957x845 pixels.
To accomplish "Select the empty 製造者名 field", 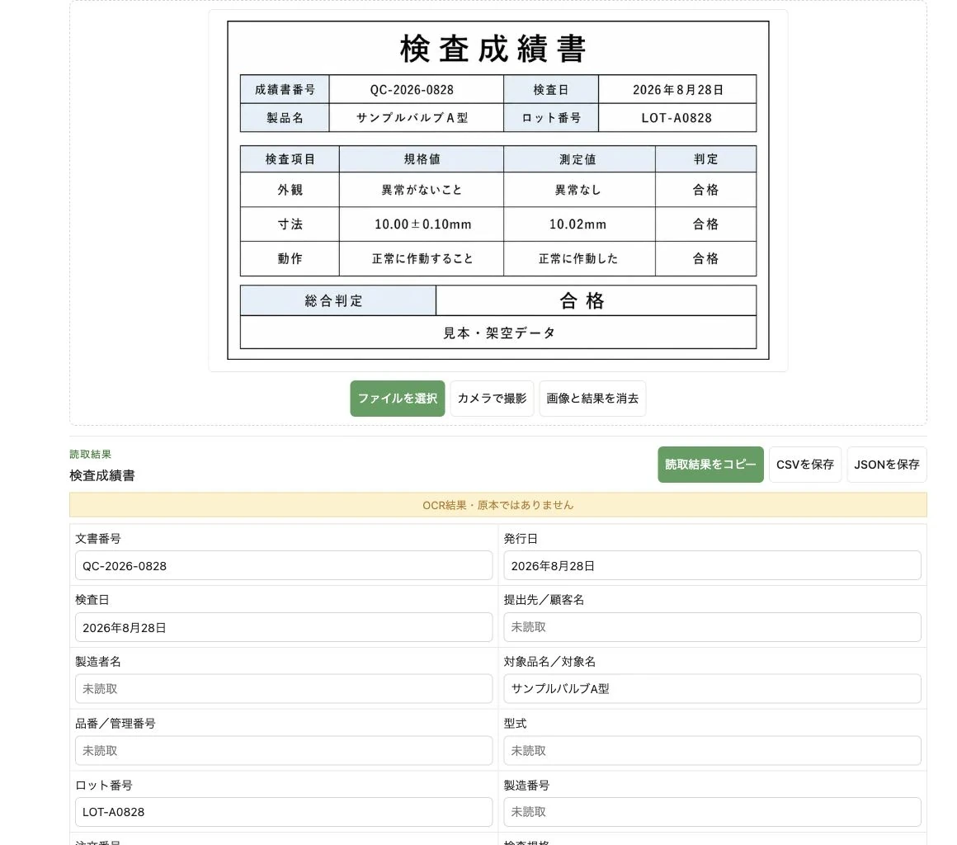I will tap(284, 689).
